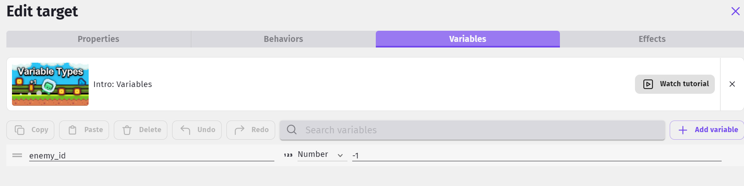Viewport: 744px width, 186px height.
Task: Select the Variables tab
Action: point(468,39)
